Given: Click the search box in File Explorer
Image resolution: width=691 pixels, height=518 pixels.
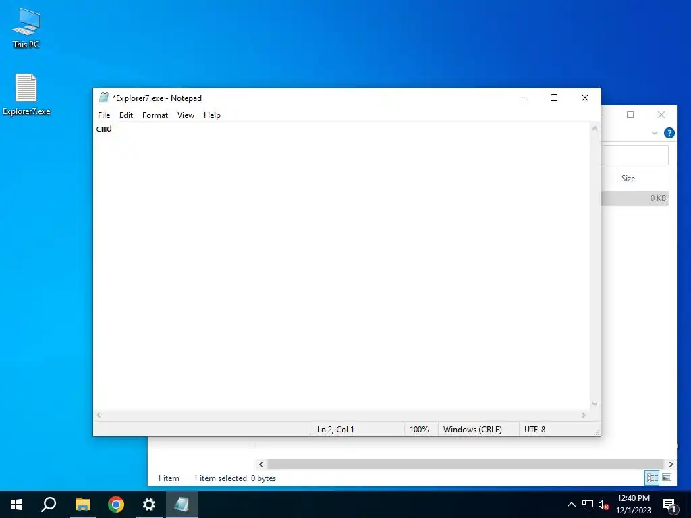Looking at the screenshot, I should pos(634,155).
